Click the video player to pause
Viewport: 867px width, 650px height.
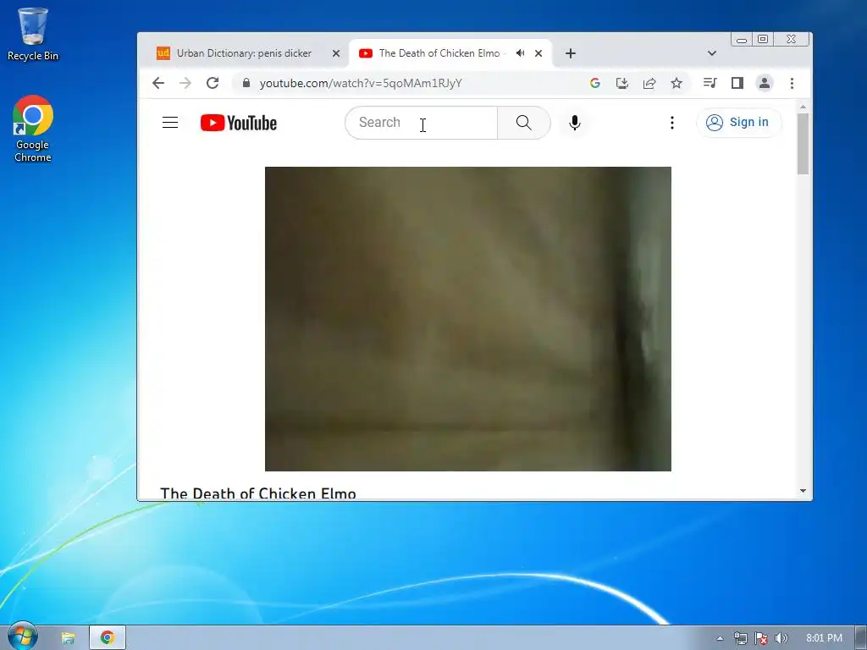[x=467, y=319]
